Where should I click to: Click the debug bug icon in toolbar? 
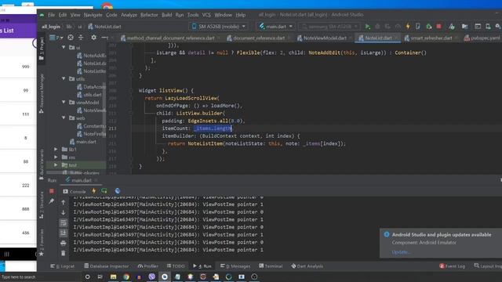coord(377,27)
